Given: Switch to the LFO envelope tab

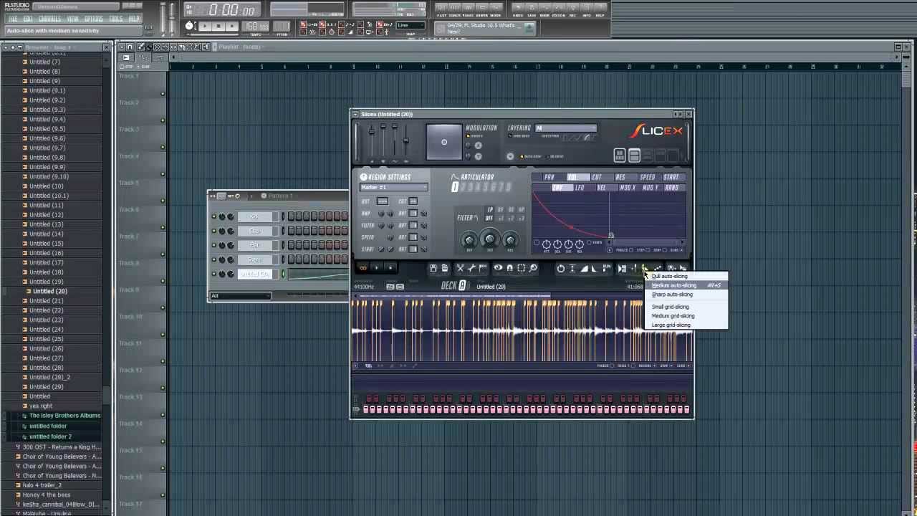Looking at the screenshot, I should tap(580, 188).
